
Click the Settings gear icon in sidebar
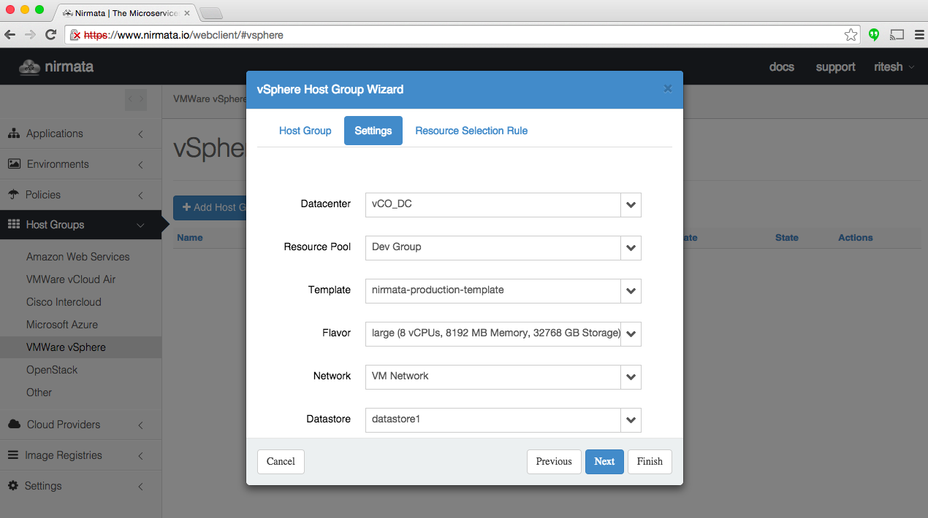12,486
